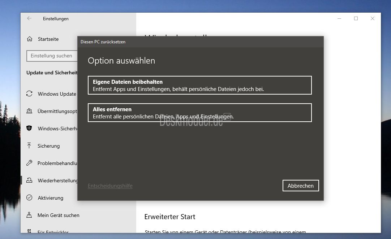This screenshot has width=391, height=239.
Task: Minimize the Einstellungen window
Action: click(339, 18)
